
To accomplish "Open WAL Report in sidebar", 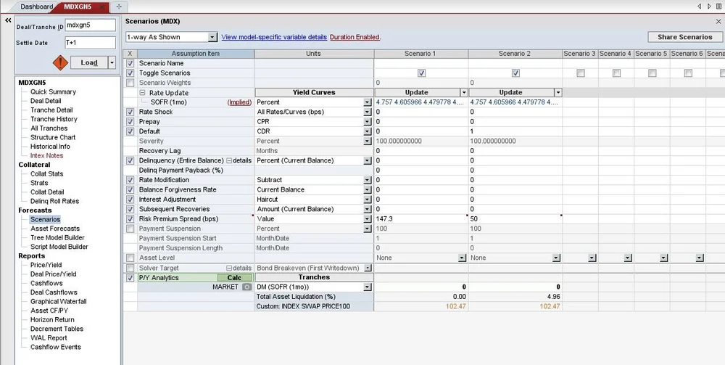I will tap(49, 337).
